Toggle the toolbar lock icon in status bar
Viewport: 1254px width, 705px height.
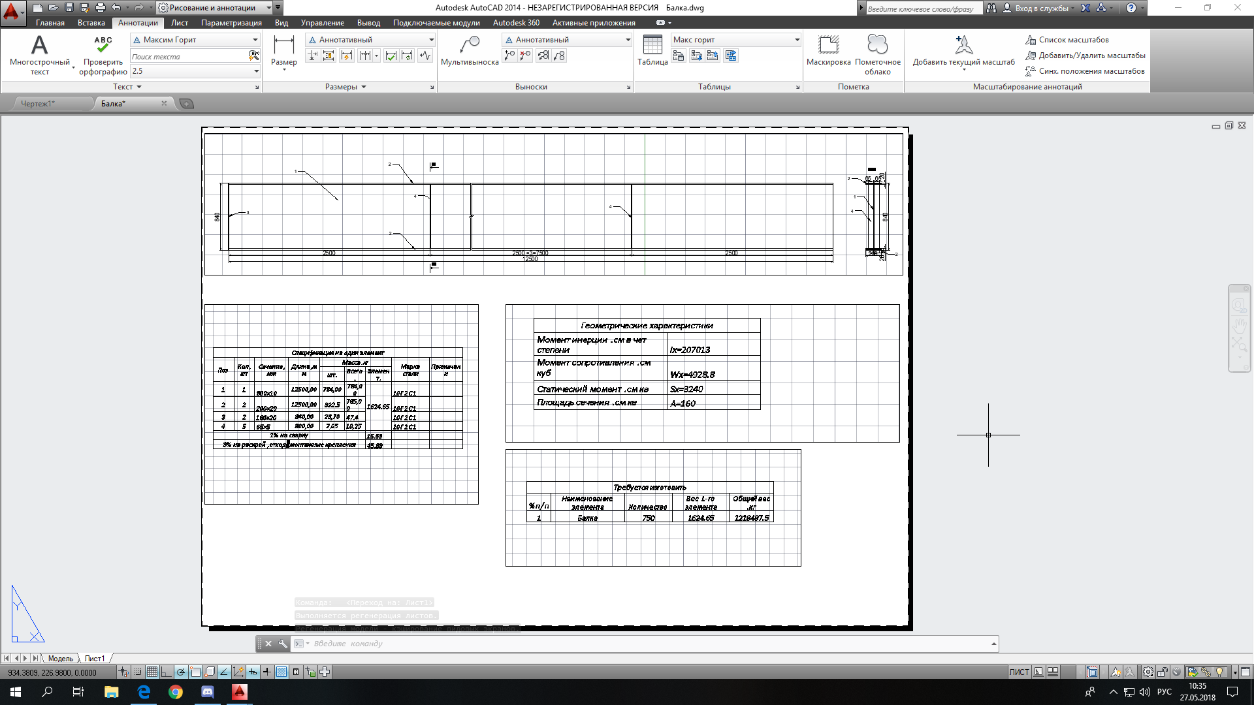pos(1163,672)
